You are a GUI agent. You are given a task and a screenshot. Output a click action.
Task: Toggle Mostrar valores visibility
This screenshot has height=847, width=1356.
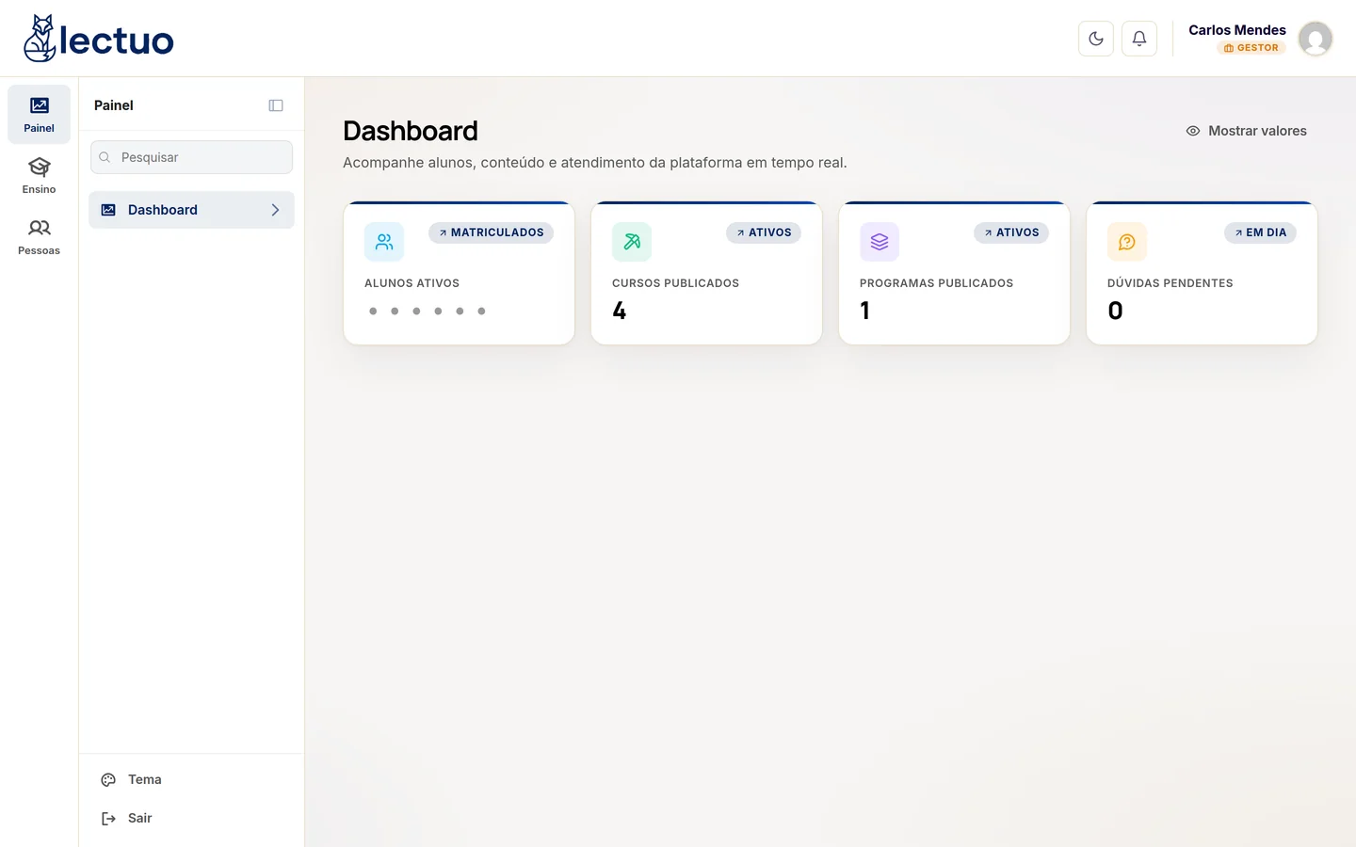click(1246, 131)
